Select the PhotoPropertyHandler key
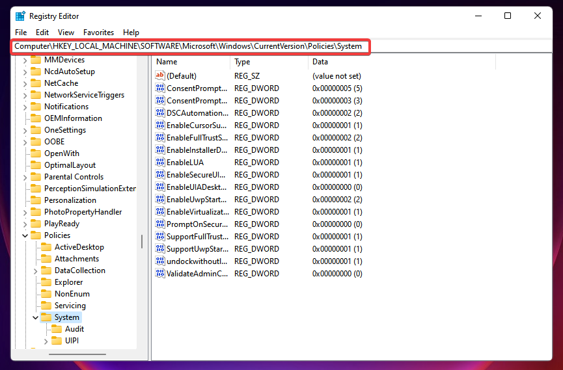The height and width of the screenshot is (370, 563). (x=83, y=212)
